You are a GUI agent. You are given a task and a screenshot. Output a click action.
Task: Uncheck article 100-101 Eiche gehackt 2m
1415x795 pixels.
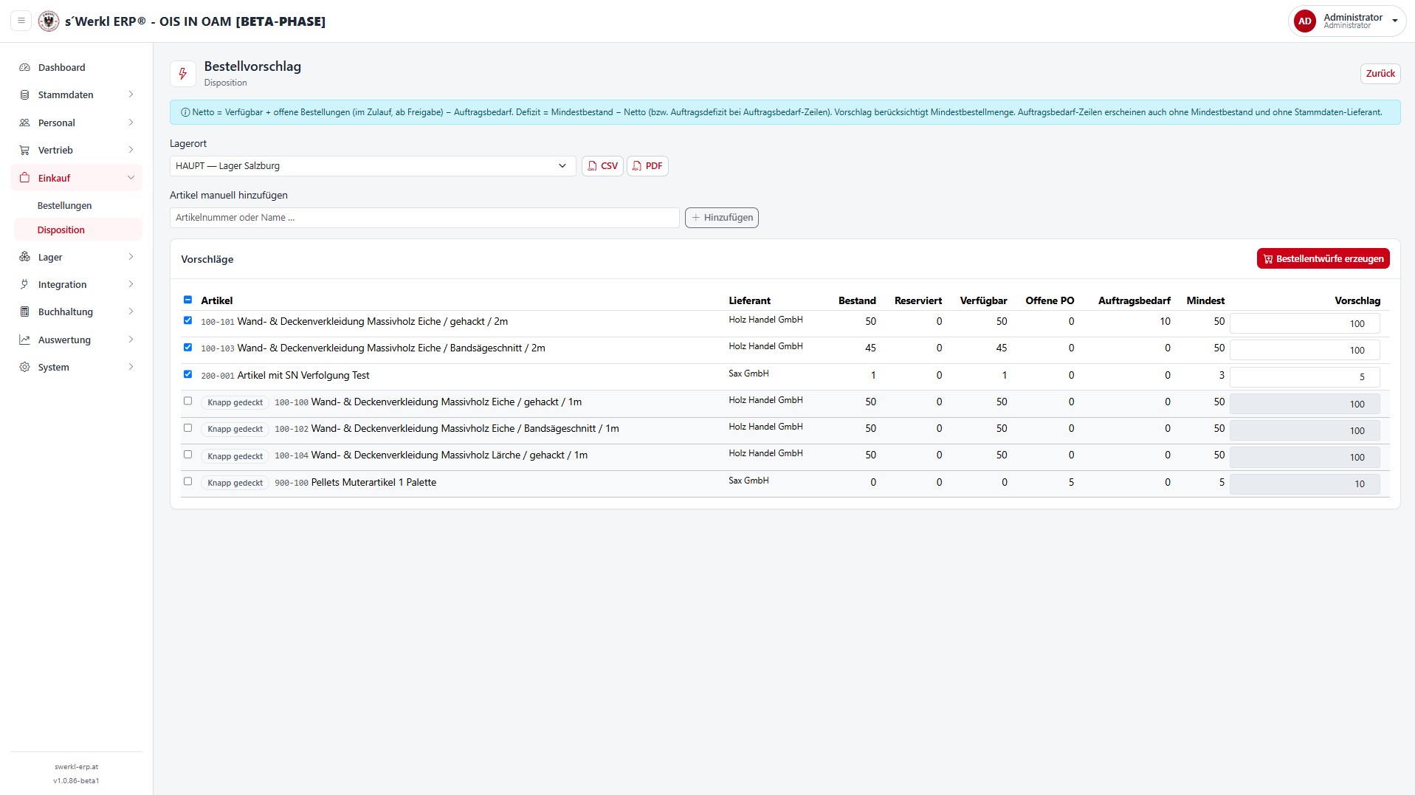click(187, 320)
